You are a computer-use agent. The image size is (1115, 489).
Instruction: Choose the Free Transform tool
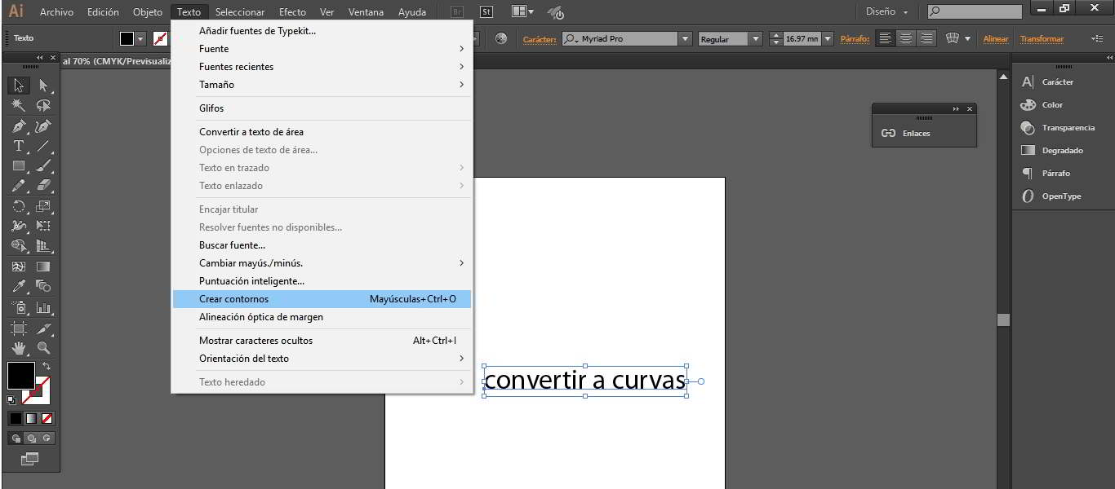[43, 227]
